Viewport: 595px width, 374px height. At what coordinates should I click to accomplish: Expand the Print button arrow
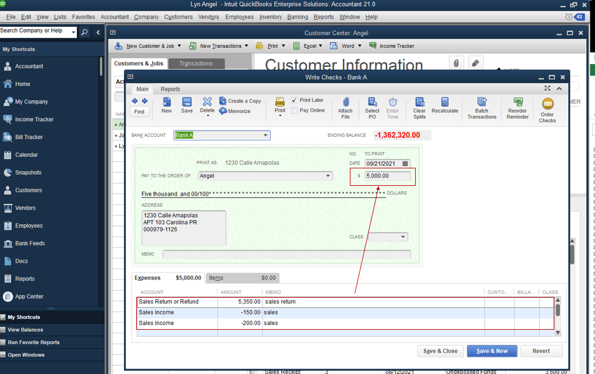pos(280,115)
